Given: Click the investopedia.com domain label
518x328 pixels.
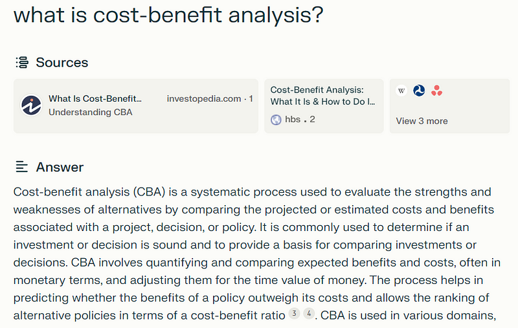Looking at the screenshot, I should pos(204,99).
